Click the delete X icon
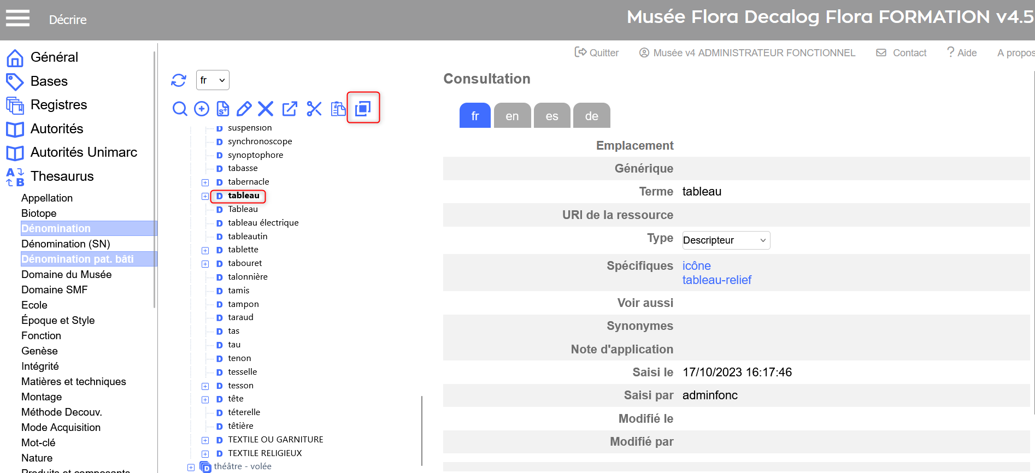Viewport: 1035px width, 473px height. pyautogui.click(x=266, y=109)
